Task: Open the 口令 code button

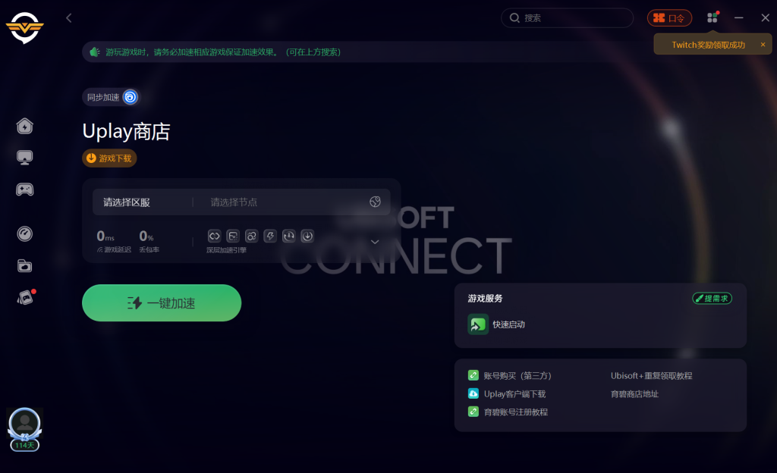Action: click(x=669, y=18)
